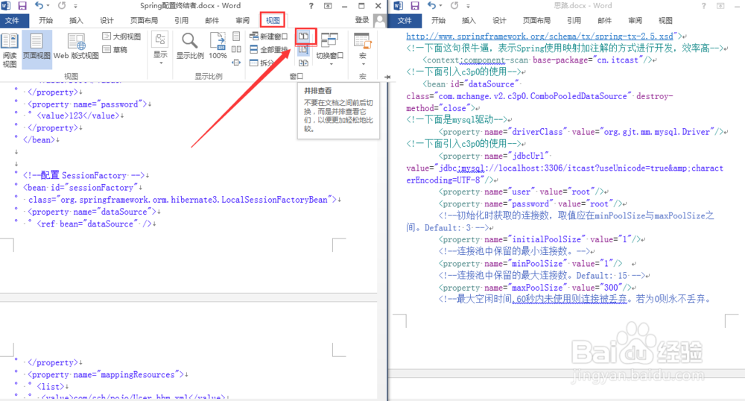Image resolution: width=745 pixels, height=401 pixels.
Task: Open 显示比例 zoom dialog
Action: [x=190, y=46]
